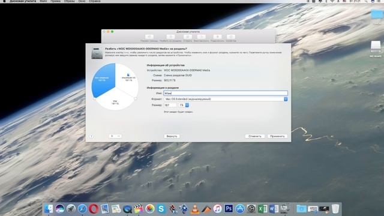Screen dimensions: 384x216
Task: Click the partition size field 167
Action: tap(170, 105)
